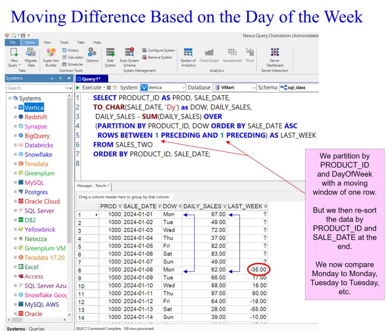
Task: Switch to the Messages tab
Action: pos(84,186)
